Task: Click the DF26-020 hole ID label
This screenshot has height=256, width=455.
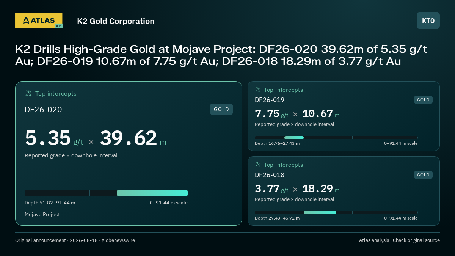Action: 43,110
